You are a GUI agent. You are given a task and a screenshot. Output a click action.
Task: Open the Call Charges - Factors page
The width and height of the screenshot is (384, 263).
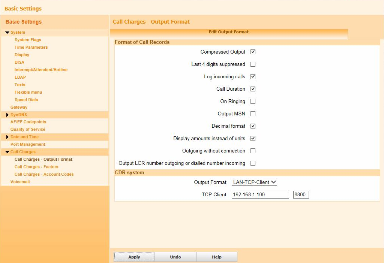36,167
